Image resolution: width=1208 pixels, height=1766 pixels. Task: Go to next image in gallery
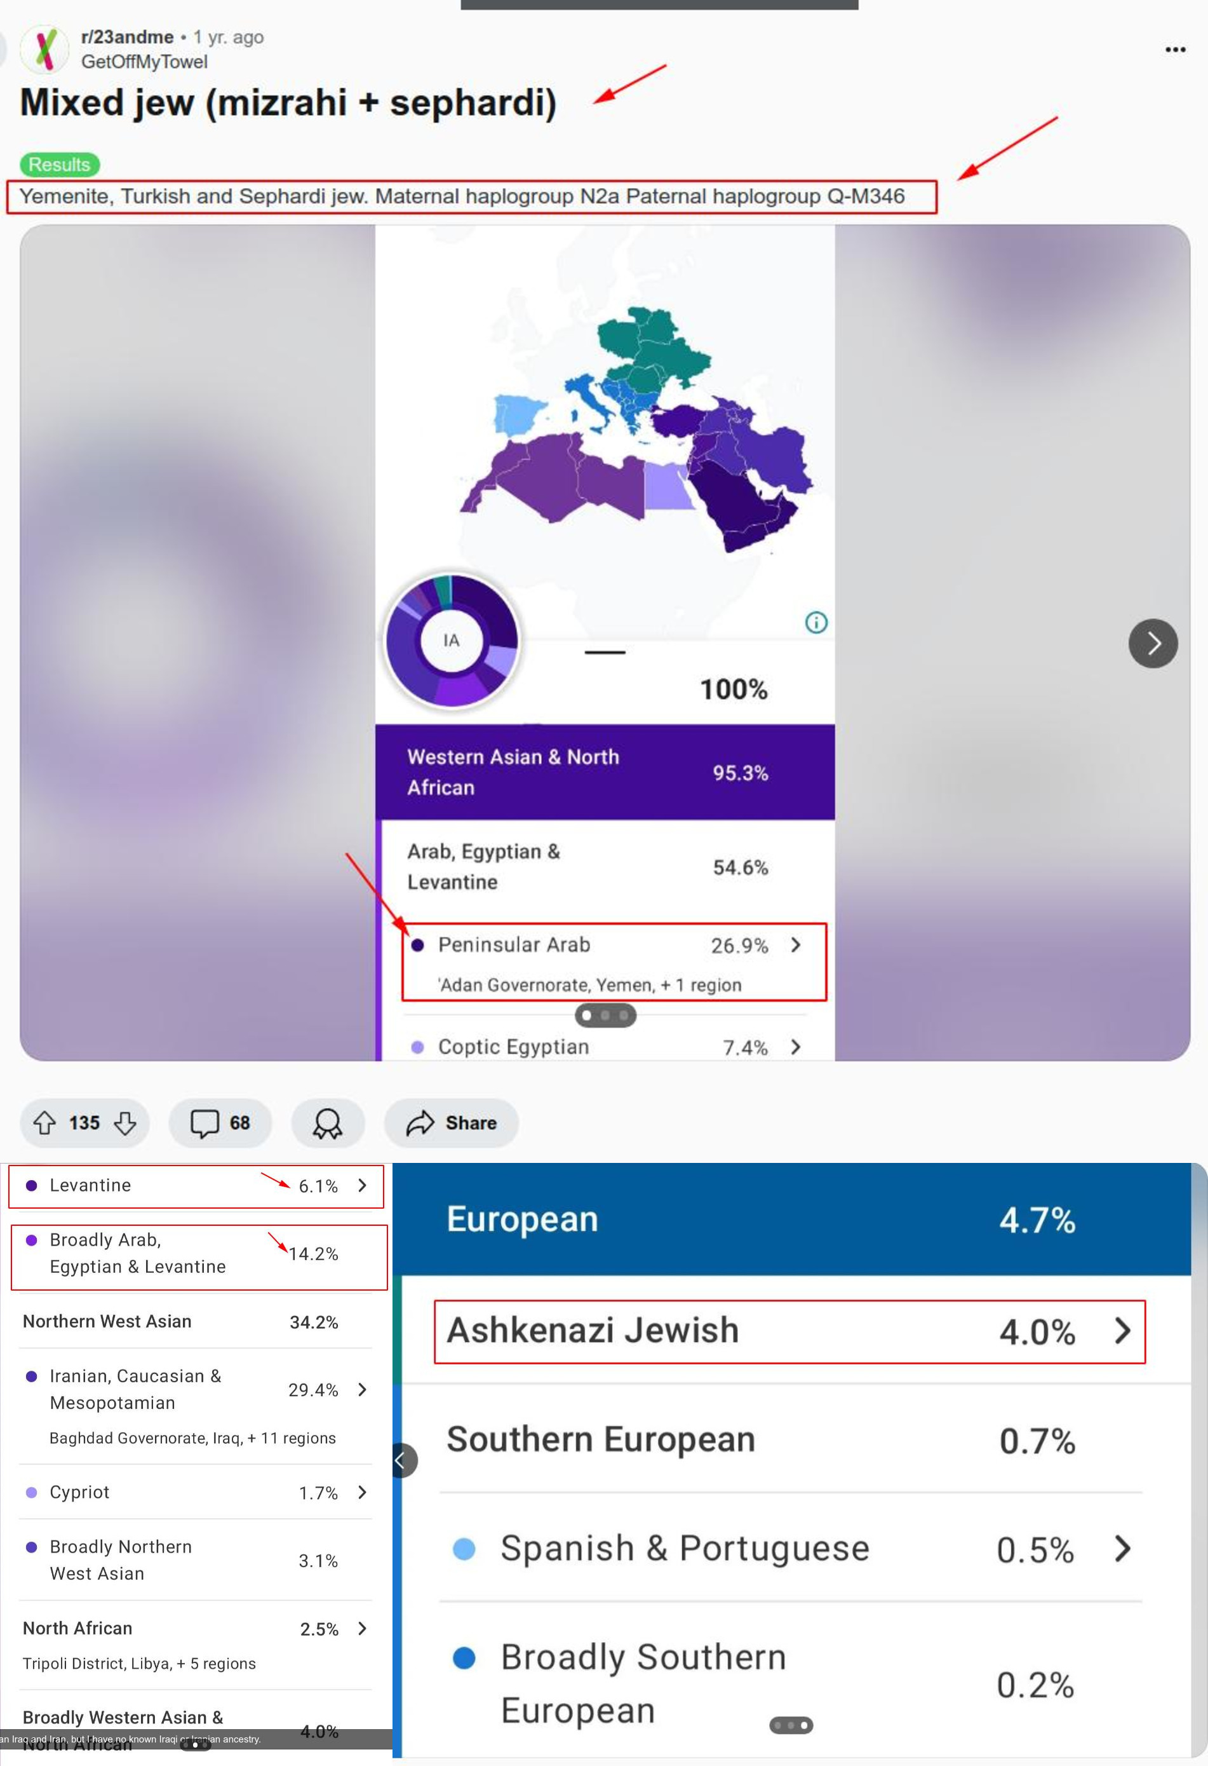pyautogui.click(x=1153, y=643)
